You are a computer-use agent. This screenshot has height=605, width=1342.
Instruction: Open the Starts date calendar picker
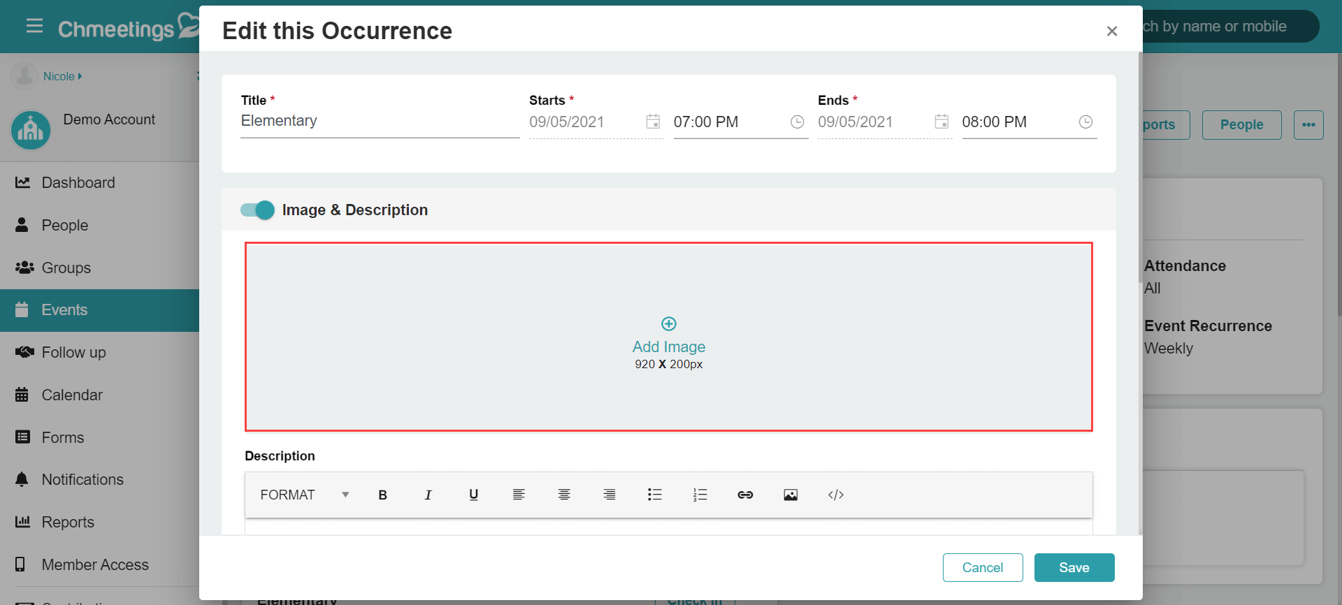point(653,122)
